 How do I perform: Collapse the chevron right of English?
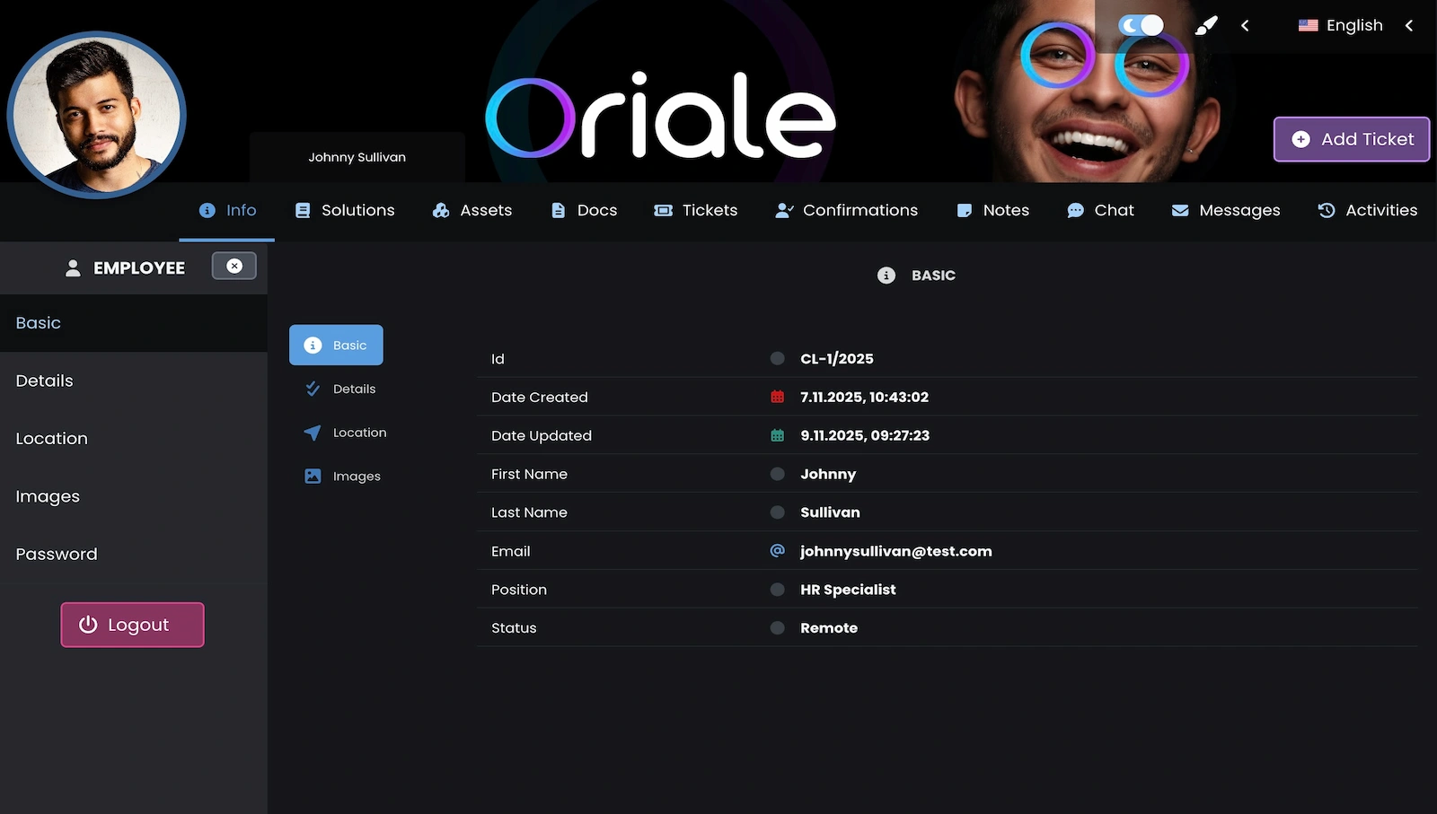point(1409,26)
